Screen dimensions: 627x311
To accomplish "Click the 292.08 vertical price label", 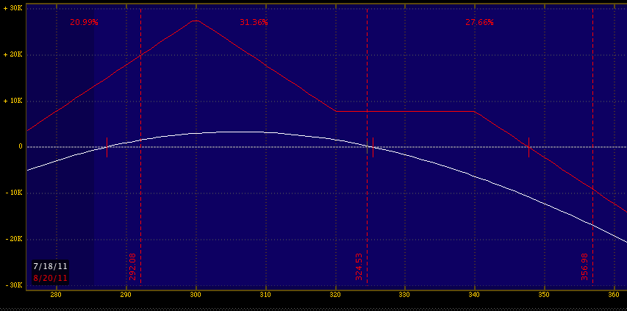I will pyautogui.click(x=133, y=266).
